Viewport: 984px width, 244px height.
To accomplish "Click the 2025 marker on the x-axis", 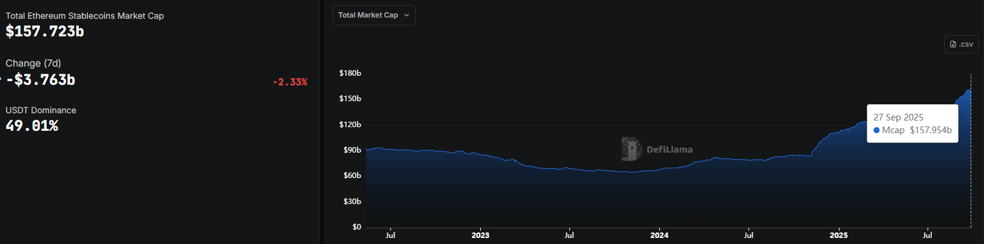I will coord(838,236).
